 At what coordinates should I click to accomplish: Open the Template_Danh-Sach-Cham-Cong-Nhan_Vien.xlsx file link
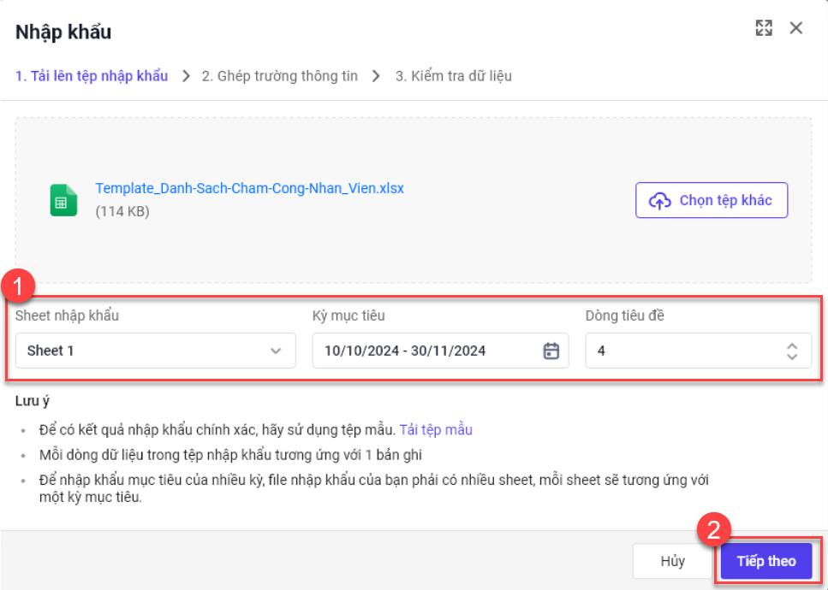pos(249,188)
